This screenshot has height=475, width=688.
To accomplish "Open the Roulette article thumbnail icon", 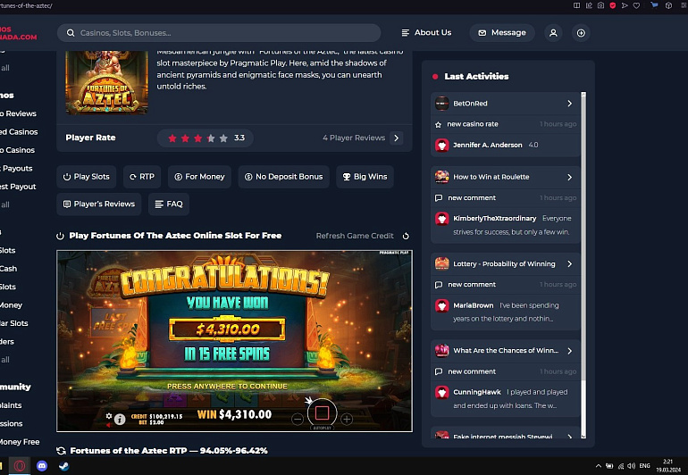I will [x=442, y=177].
